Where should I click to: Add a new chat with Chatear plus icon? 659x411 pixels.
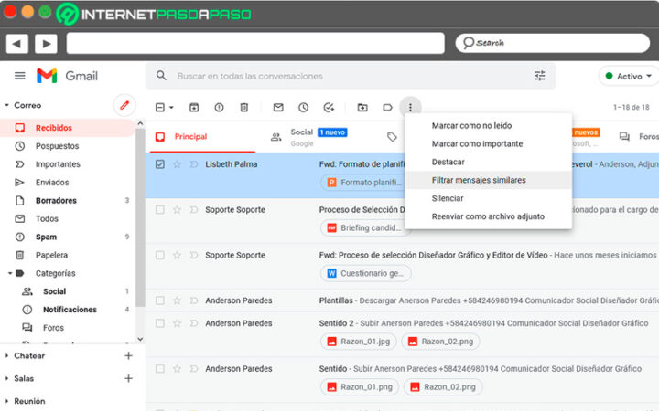click(x=129, y=355)
